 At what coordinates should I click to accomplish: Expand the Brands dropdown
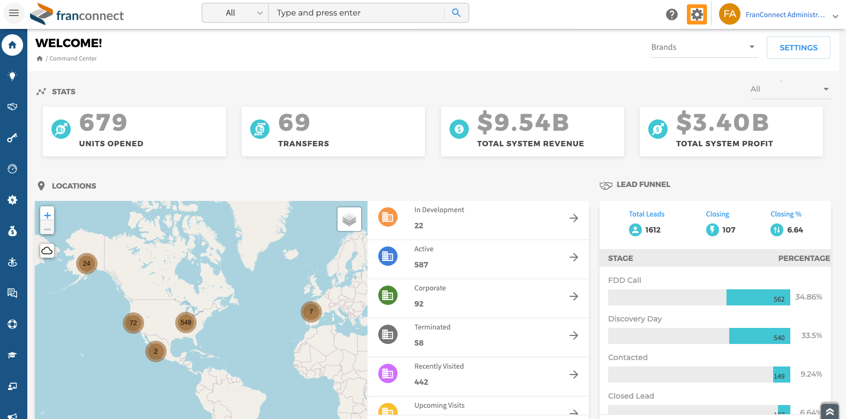(x=703, y=47)
